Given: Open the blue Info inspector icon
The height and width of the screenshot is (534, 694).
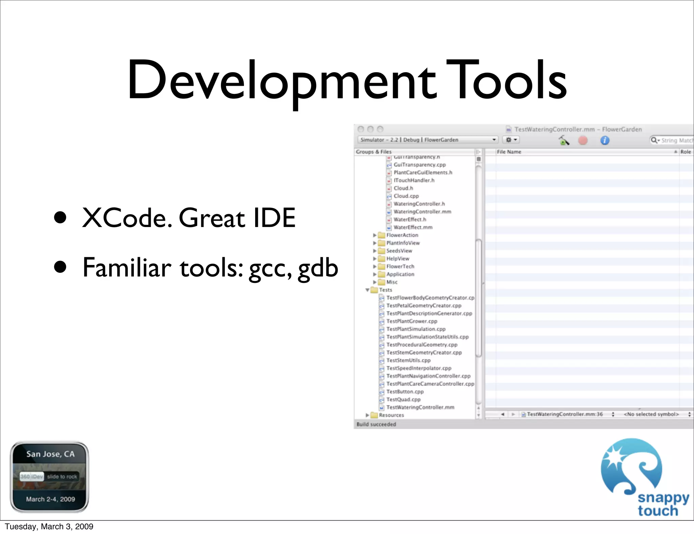Looking at the screenshot, I should tap(605, 140).
